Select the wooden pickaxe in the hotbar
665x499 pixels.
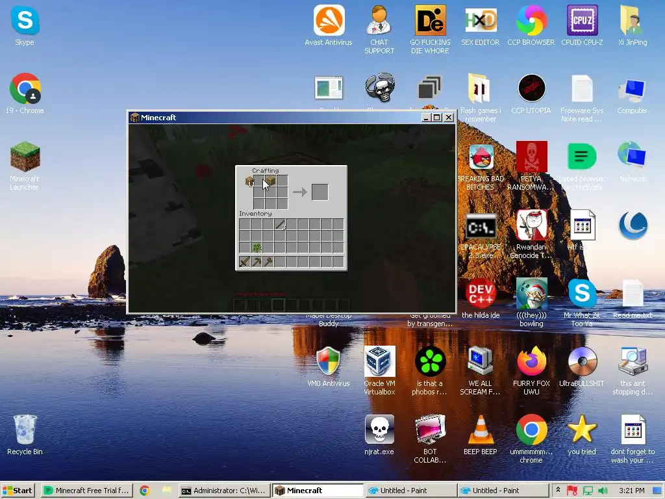257,262
